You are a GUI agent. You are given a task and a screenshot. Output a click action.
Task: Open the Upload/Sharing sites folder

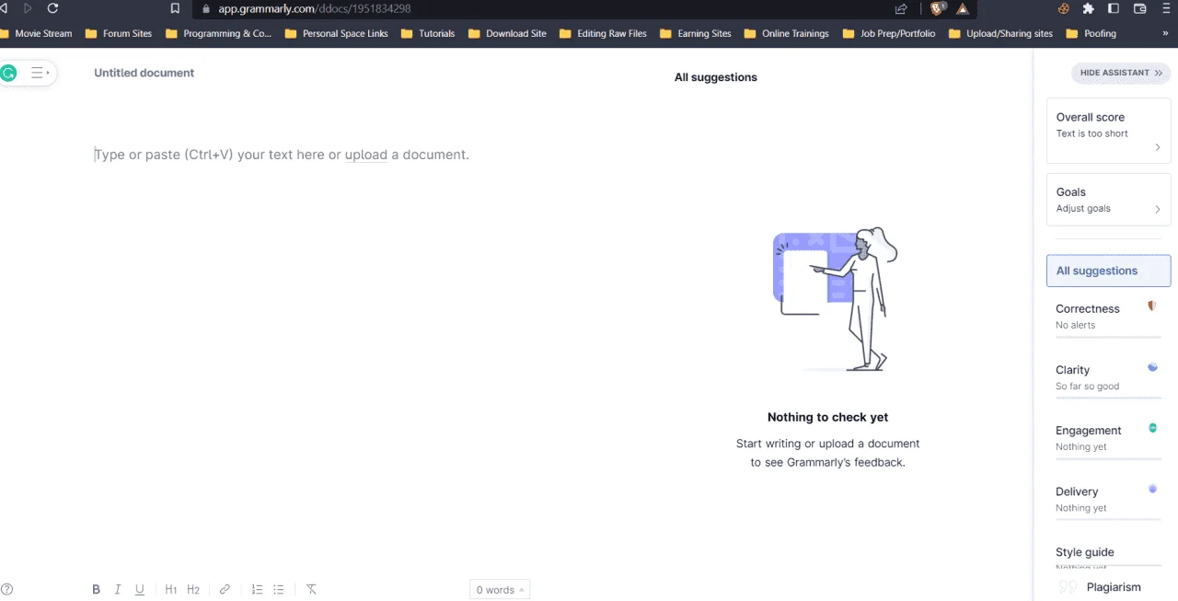point(1001,33)
